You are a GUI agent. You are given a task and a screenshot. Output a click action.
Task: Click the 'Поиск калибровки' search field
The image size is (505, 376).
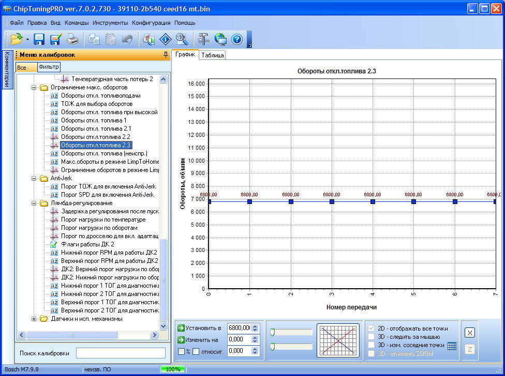coord(120,353)
